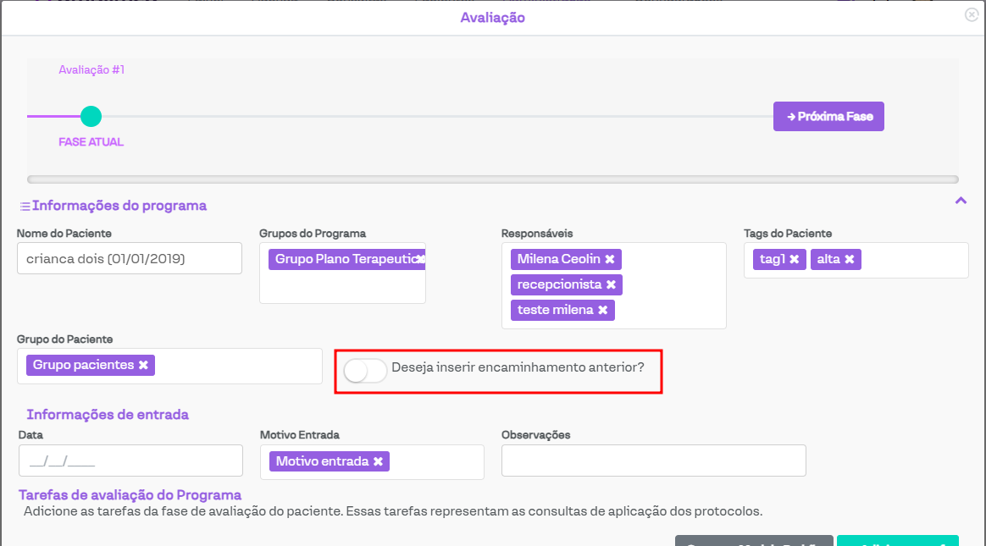Remove recepcionista from Responsáveis
Image resolution: width=986 pixels, height=546 pixels.
[x=611, y=284]
